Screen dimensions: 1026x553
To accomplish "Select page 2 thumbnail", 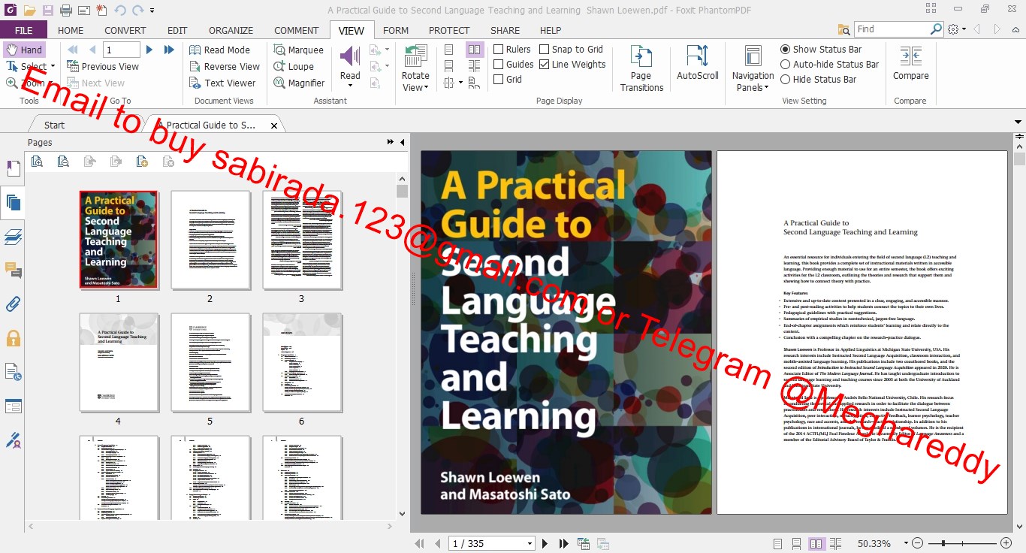I will 210,240.
